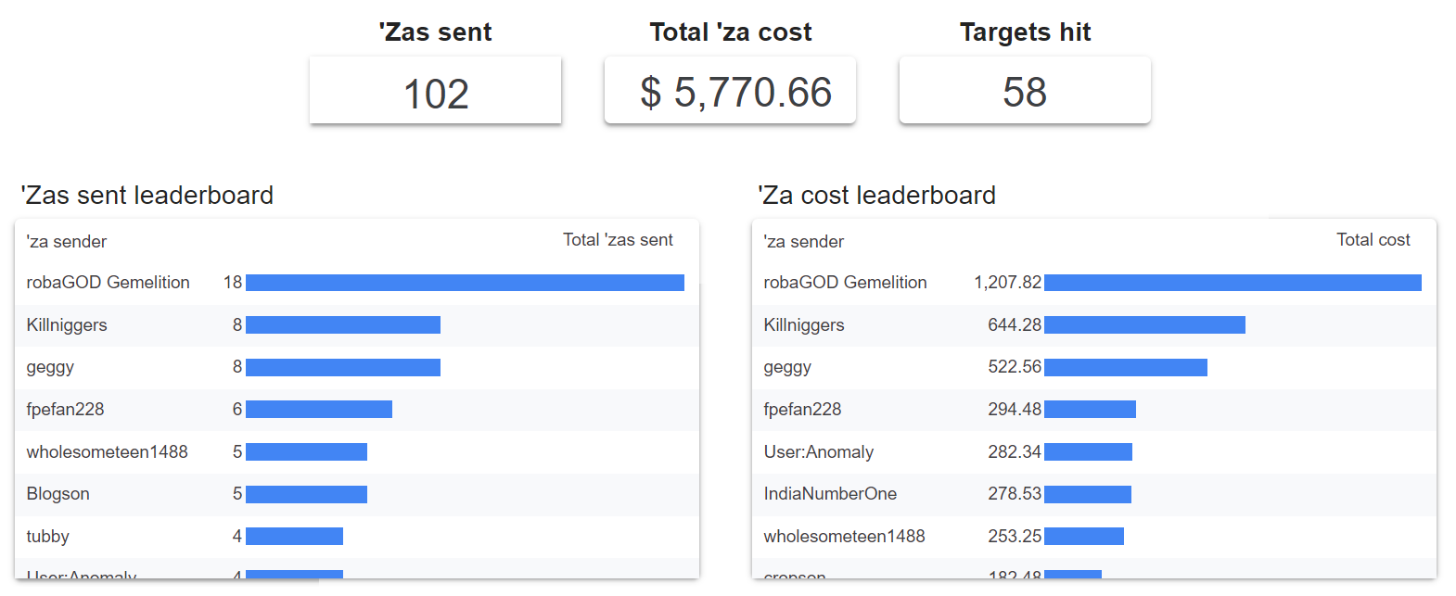This screenshot has height=596, width=1456.
Task: Click the 'Za cost leaderboard title
Action: tap(876, 196)
